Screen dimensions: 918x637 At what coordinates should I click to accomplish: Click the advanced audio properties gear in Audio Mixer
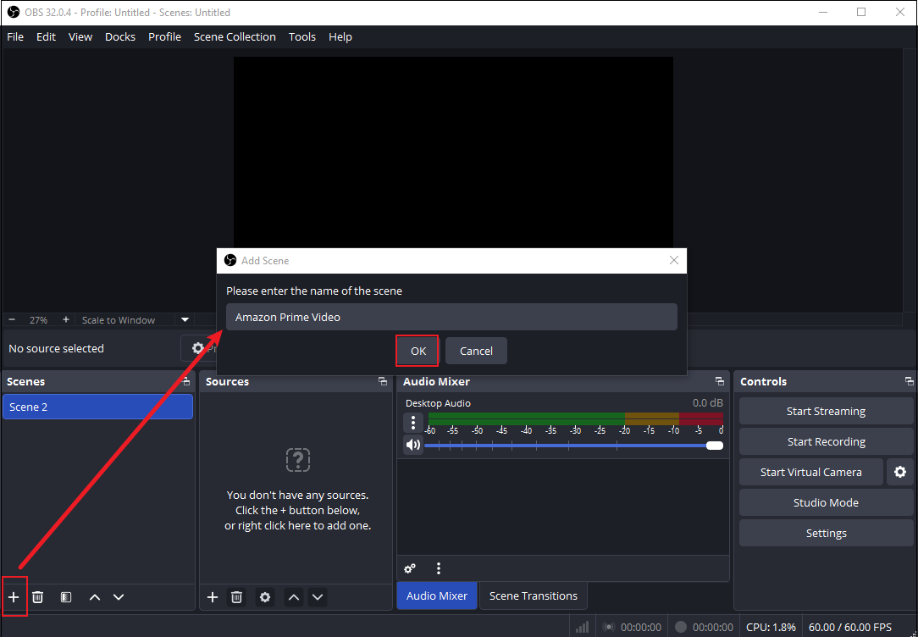(x=410, y=568)
